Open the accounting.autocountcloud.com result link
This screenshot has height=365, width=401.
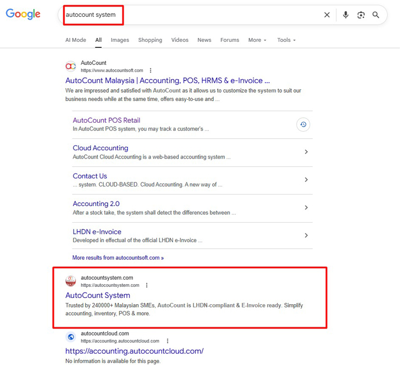(x=135, y=351)
